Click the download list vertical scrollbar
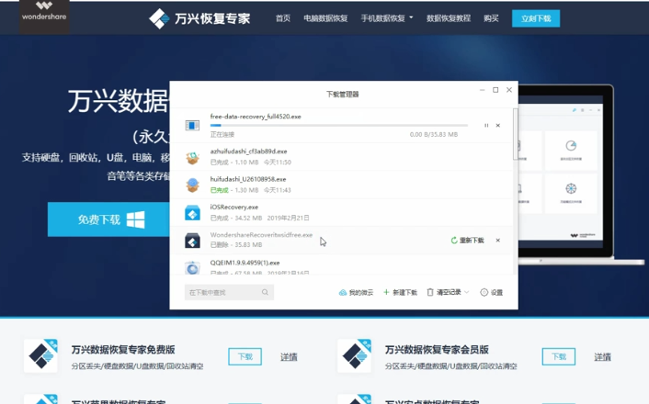Screen dimensions: 649x404 pos(516,134)
